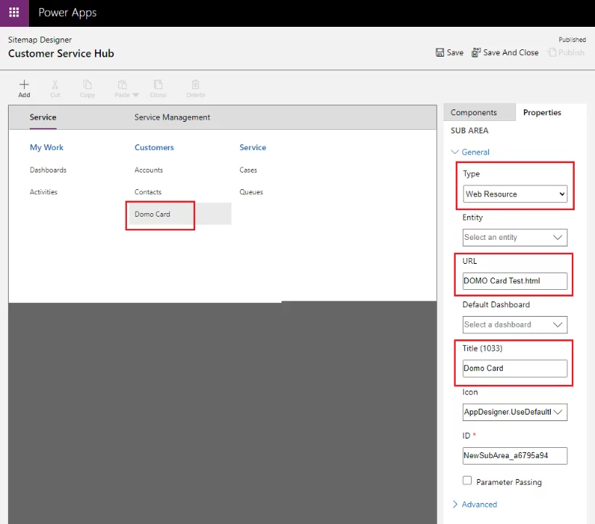Select the Contacts sub area

pyautogui.click(x=148, y=192)
